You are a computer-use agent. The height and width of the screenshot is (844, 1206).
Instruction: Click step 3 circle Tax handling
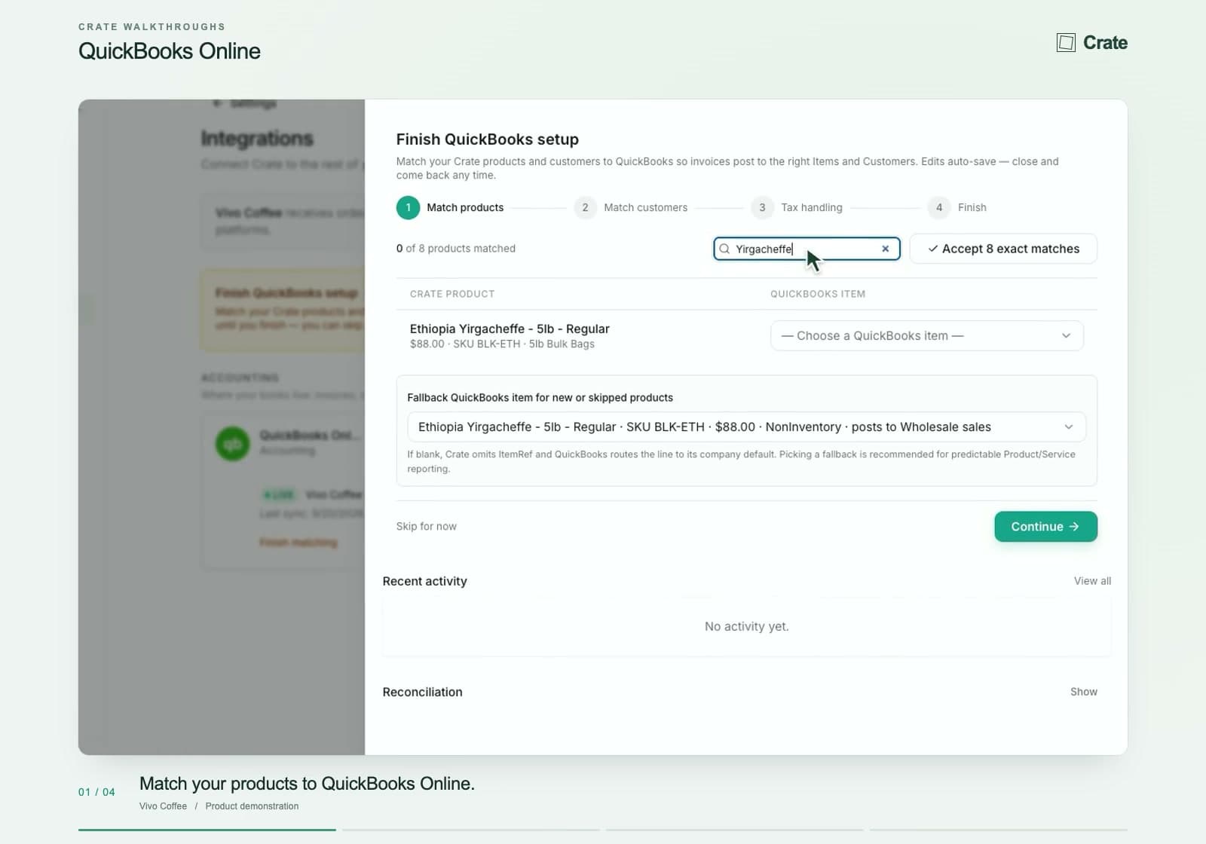[x=762, y=207]
